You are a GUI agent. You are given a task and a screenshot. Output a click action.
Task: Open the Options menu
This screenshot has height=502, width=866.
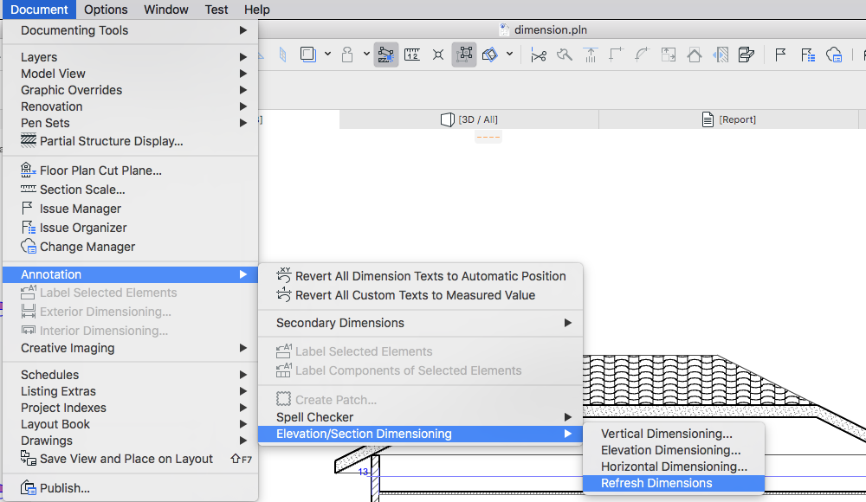[106, 10]
